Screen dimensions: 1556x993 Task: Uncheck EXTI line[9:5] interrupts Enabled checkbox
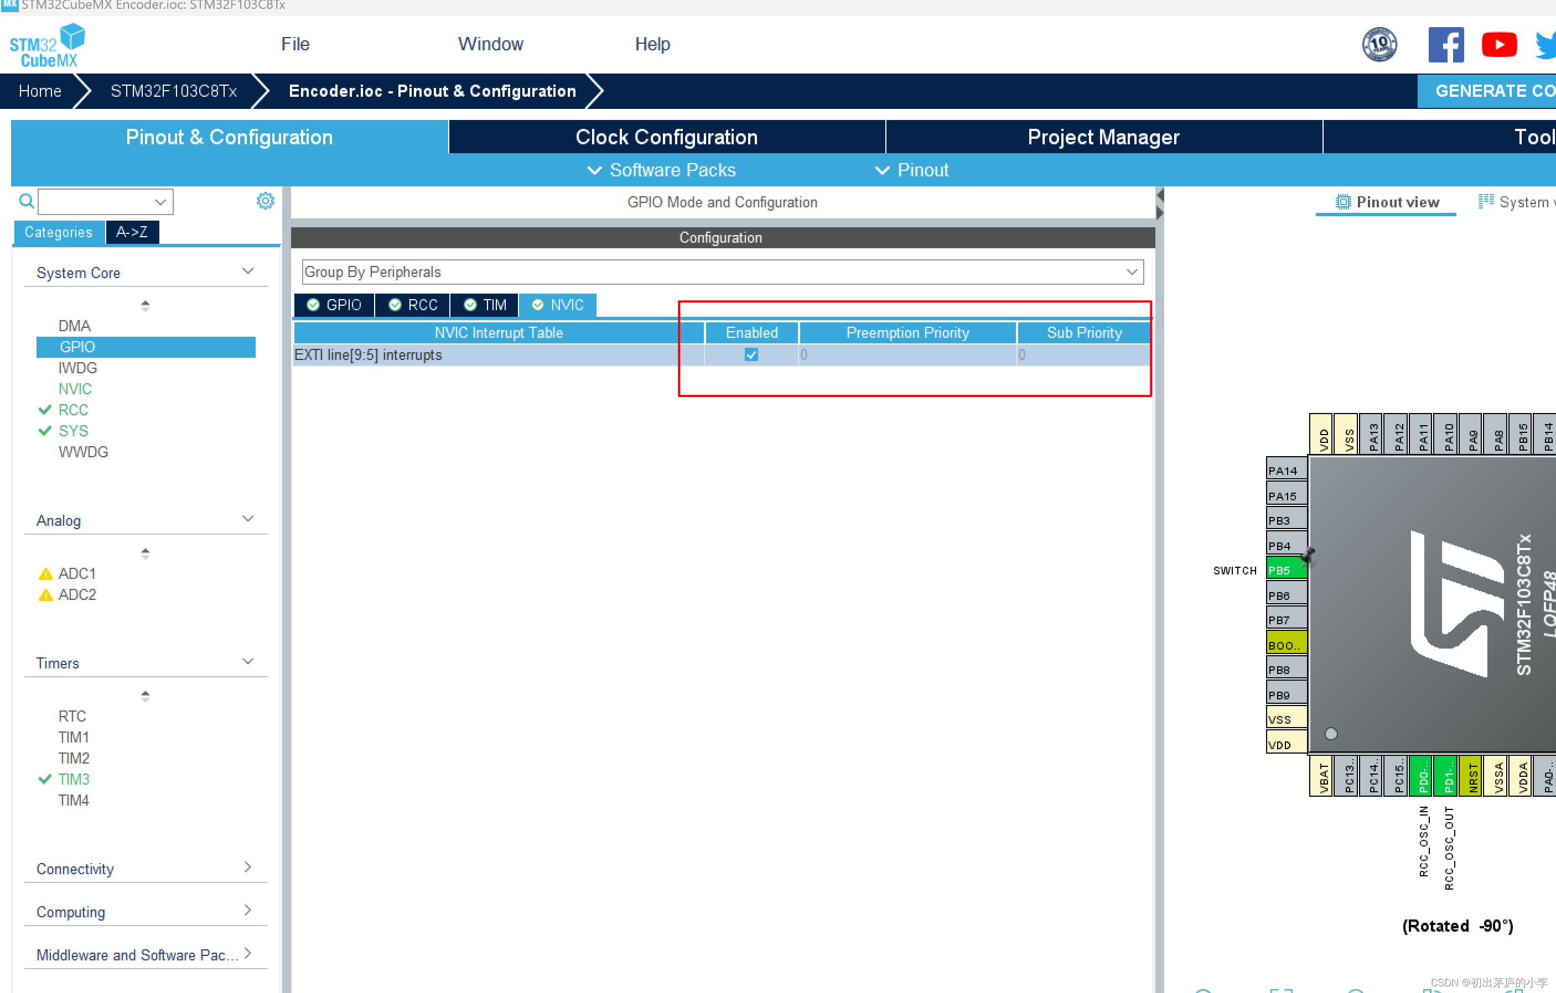(751, 354)
